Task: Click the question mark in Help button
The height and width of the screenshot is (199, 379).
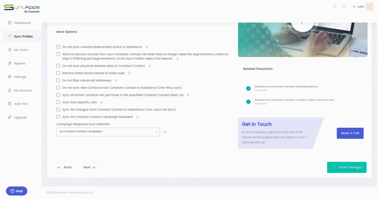Action: pos(12,191)
